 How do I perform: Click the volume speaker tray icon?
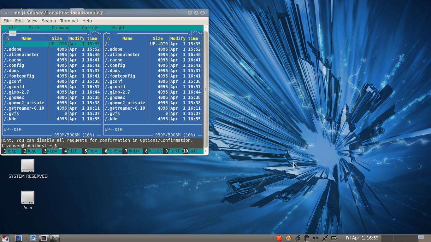pyautogui.click(x=315, y=238)
